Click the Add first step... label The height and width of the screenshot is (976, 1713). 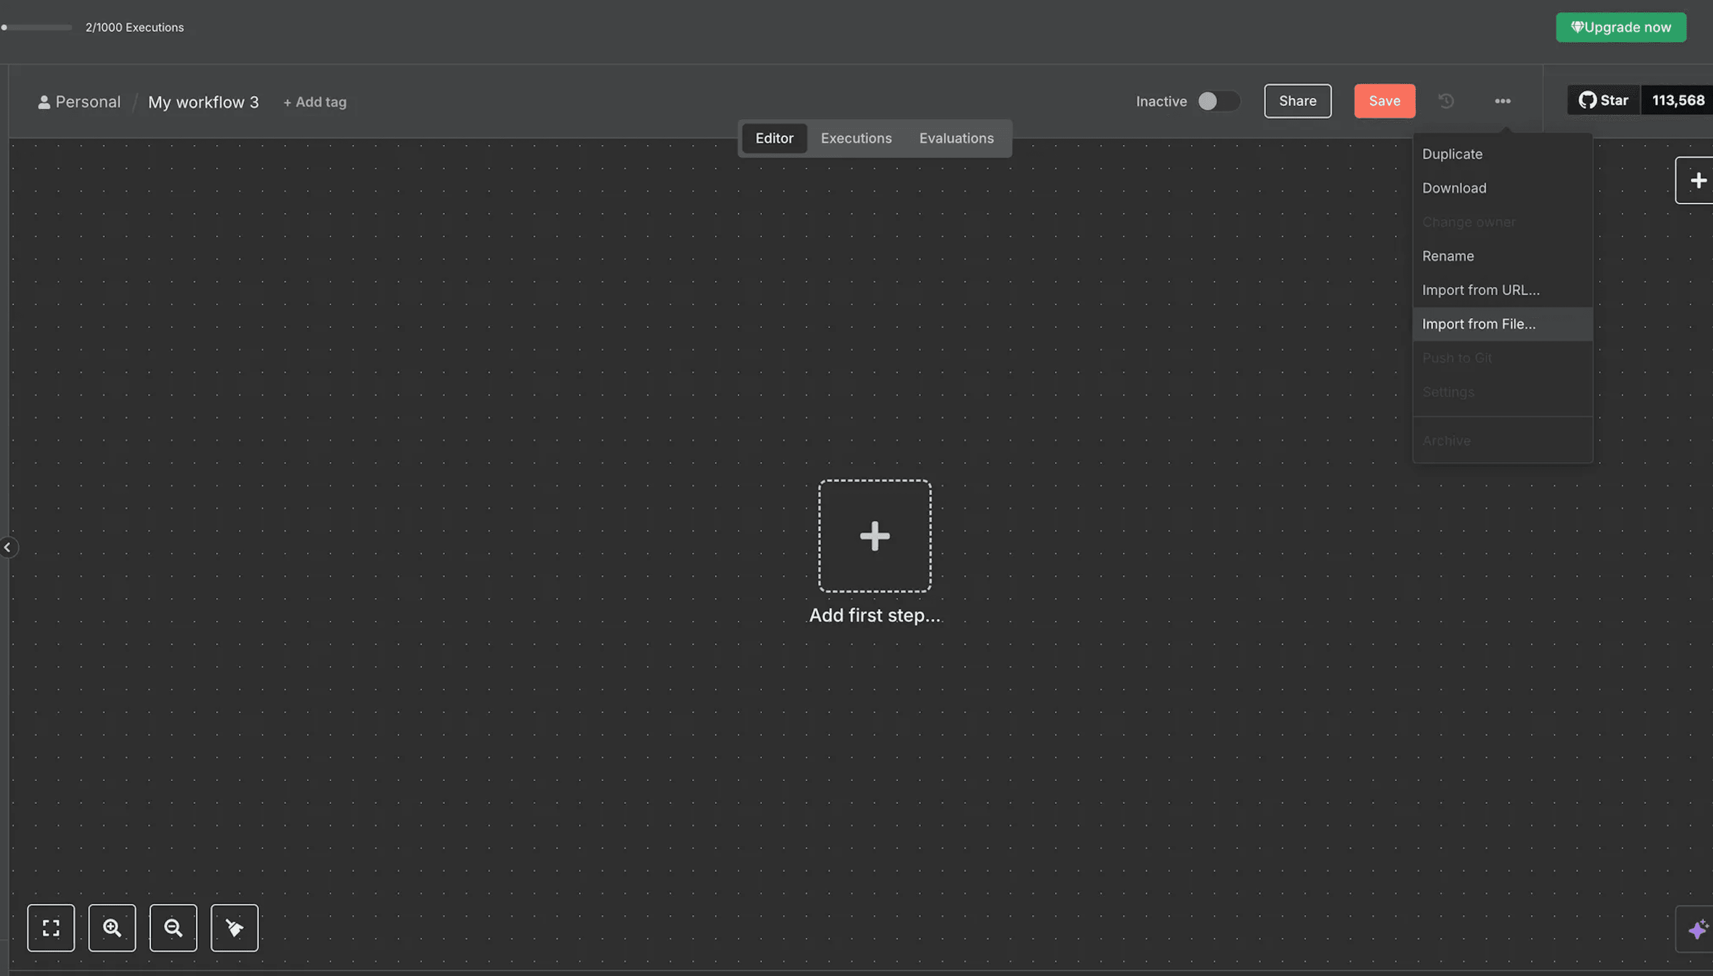pyautogui.click(x=874, y=615)
